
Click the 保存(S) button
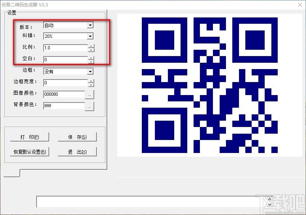[77, 137]
